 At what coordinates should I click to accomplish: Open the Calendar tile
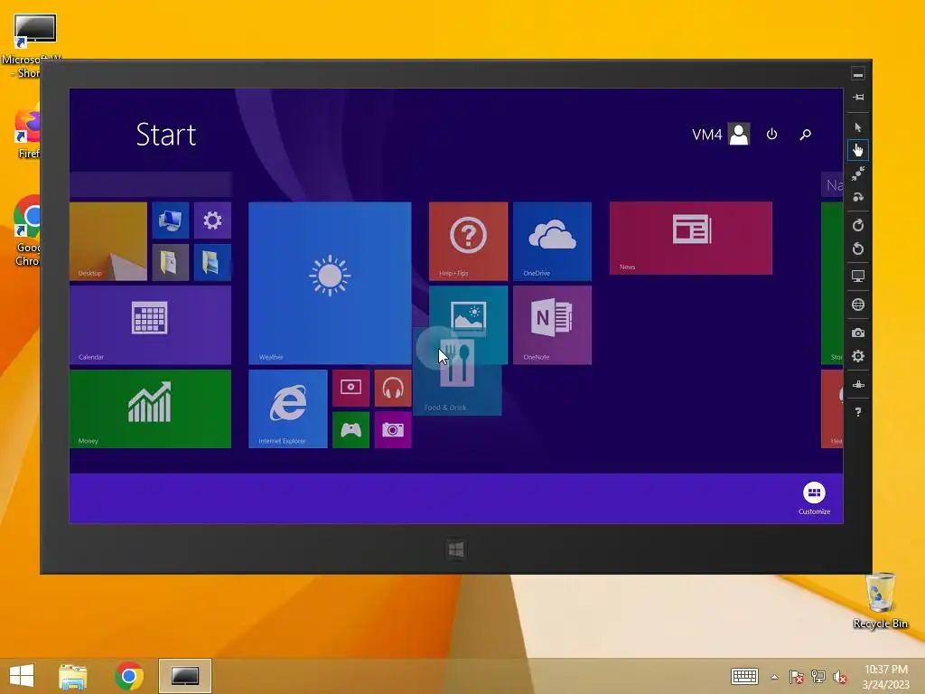(151, 325)
